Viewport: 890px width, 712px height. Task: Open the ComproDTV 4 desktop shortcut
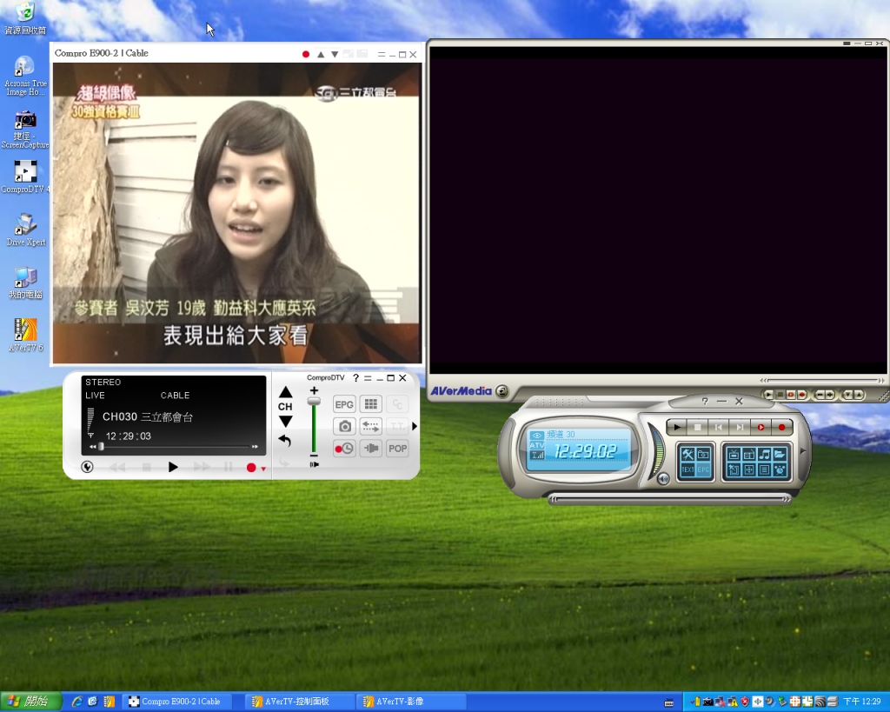pos(25,177)
